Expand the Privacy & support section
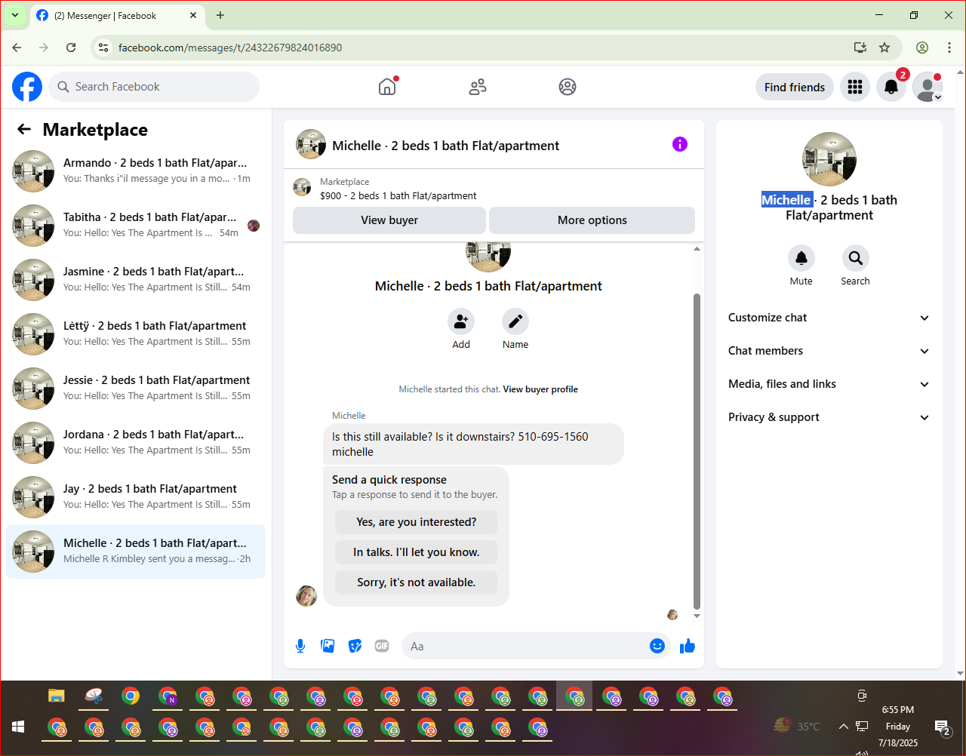Viewport: 966px width, 756px height. tap(829, 417)
